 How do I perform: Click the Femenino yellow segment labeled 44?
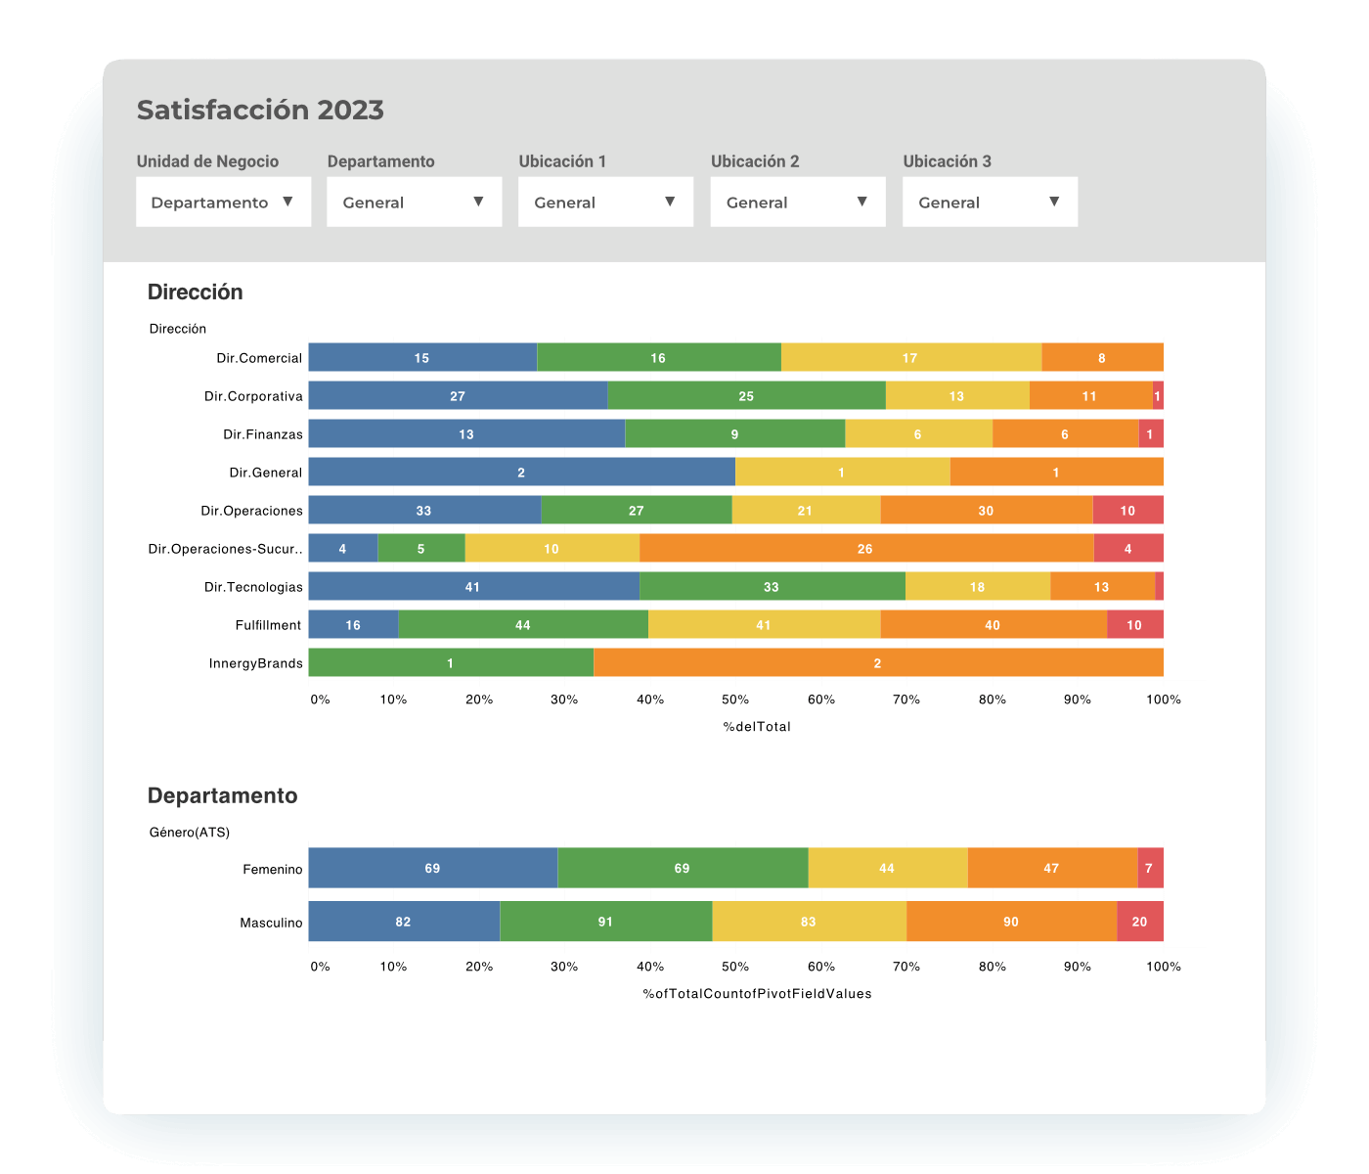[888, 868]
